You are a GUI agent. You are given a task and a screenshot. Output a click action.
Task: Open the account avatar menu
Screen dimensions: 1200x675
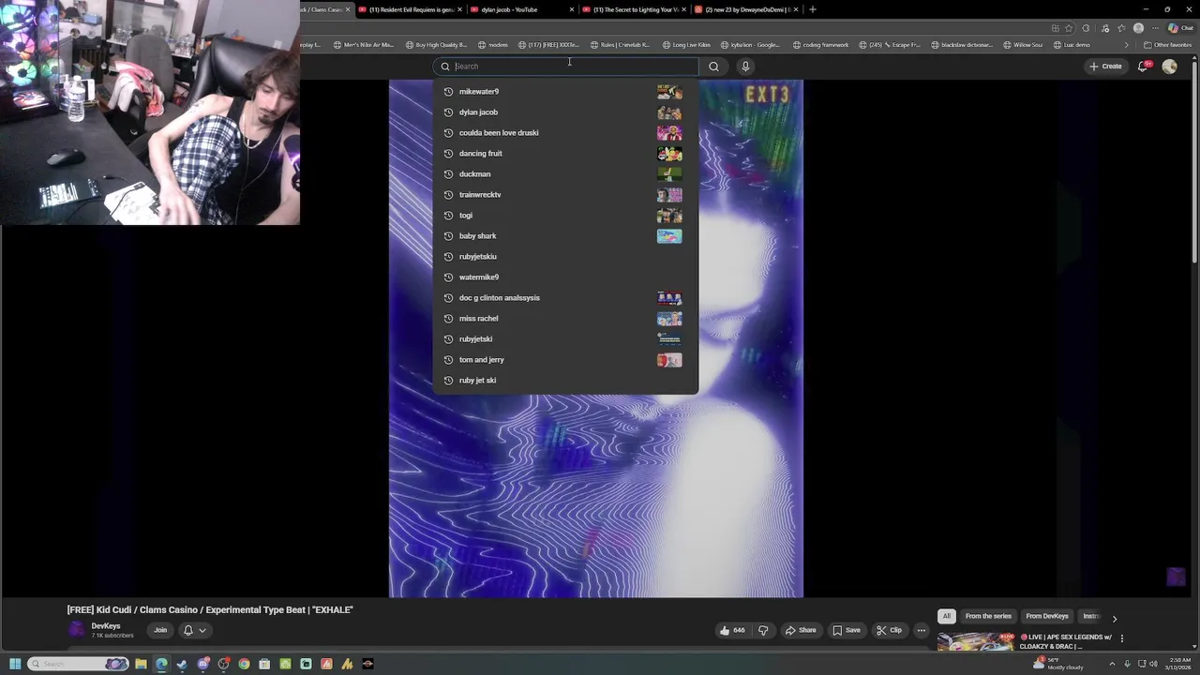coord(1169,67)
